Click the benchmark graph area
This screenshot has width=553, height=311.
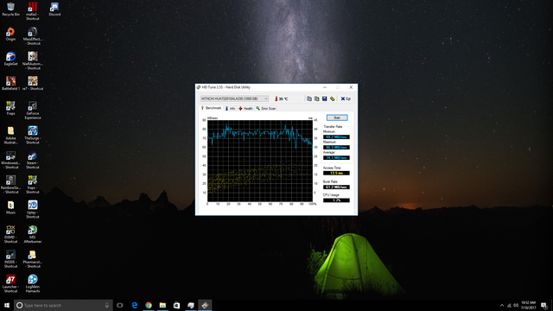[x=260, y=161]
